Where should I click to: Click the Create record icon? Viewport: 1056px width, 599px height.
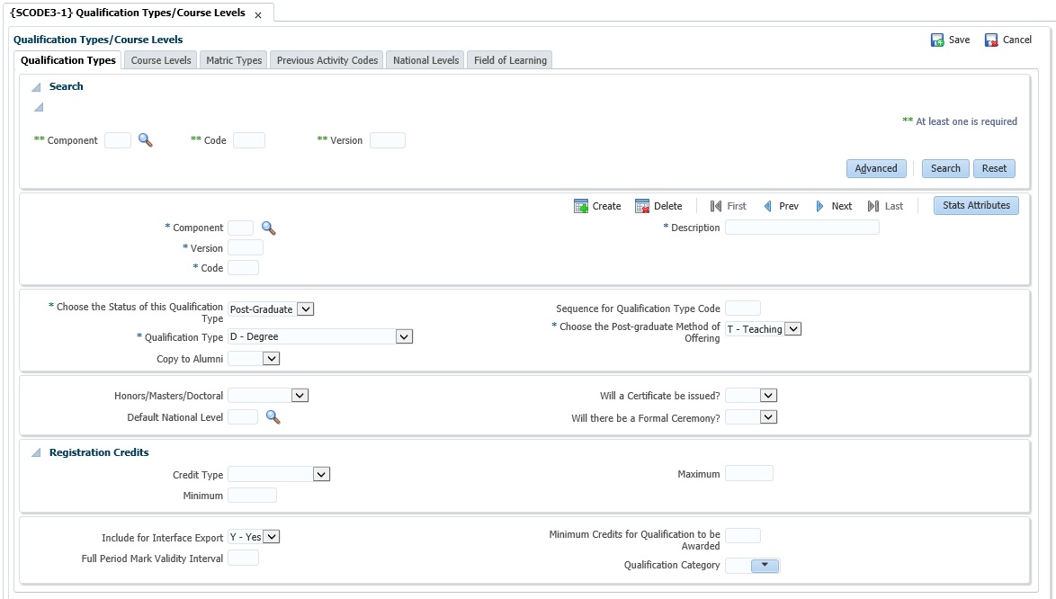pos(581,206)
